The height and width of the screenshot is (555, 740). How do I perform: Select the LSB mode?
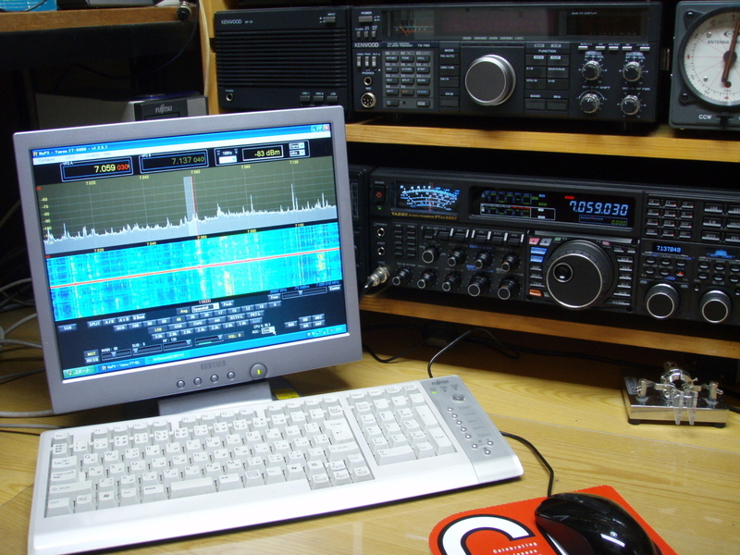(157, 329)
